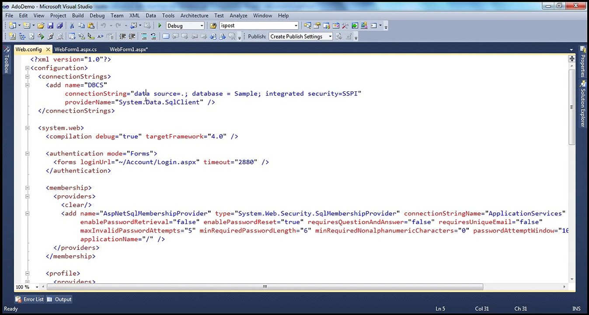Click the Save All icon

pos(59,25)
